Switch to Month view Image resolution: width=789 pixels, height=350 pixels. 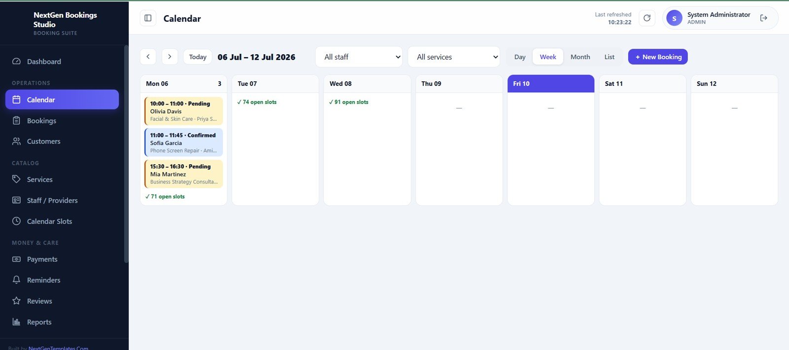[580, 57]
